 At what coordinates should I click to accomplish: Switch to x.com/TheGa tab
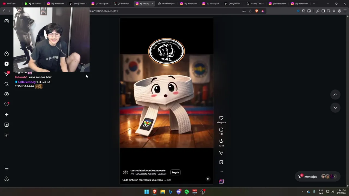pyautogui.click(x=255, y=4)
